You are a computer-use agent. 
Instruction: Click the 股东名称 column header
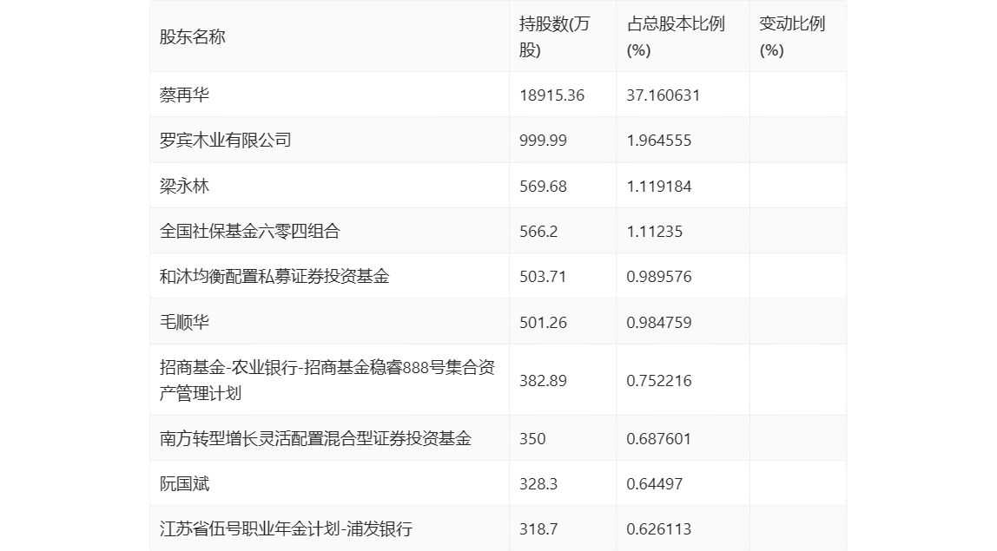point(193,36)
